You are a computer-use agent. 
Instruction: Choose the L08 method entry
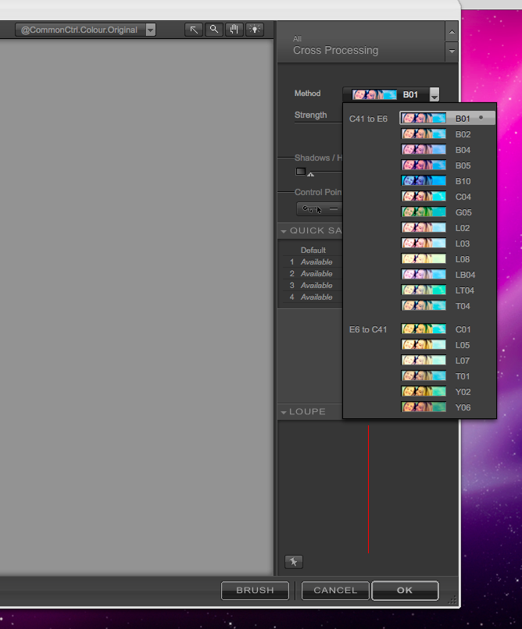447,259
